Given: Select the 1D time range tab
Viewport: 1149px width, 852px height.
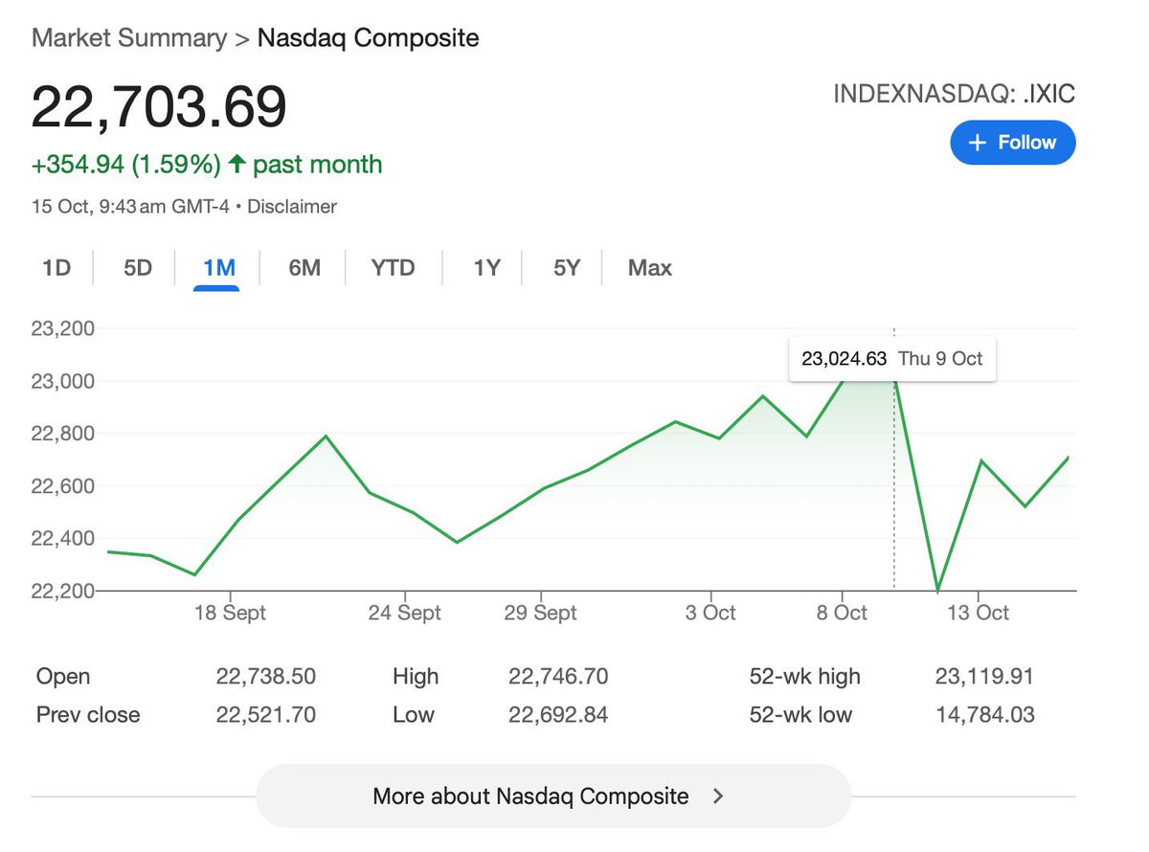Looking at the screenshot, I should coord(56,268).
